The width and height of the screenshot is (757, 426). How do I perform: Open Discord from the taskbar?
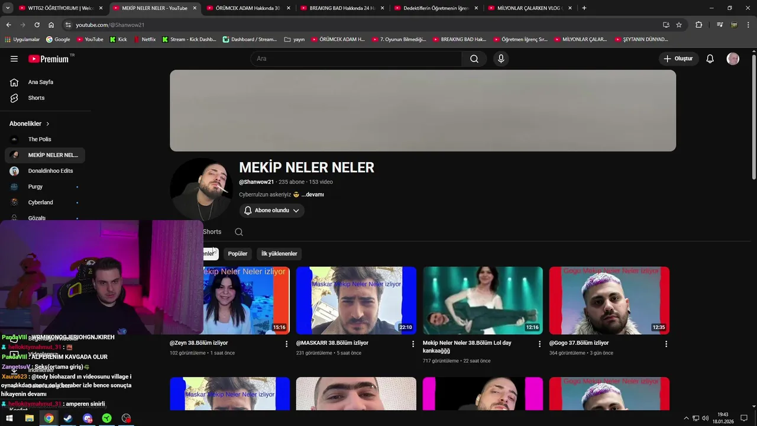[x=88, y=418]
